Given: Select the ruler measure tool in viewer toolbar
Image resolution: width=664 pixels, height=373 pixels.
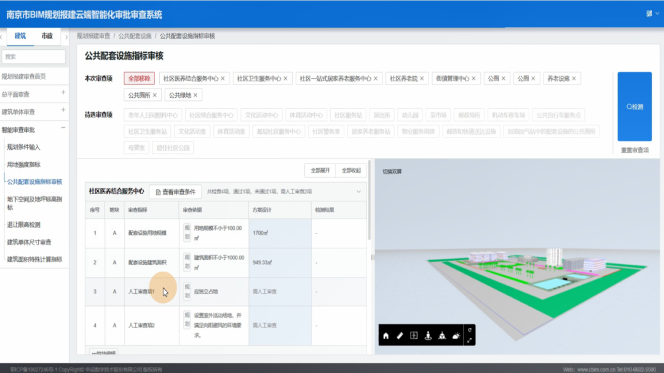Looking at the screenshot, I should 400,336.
